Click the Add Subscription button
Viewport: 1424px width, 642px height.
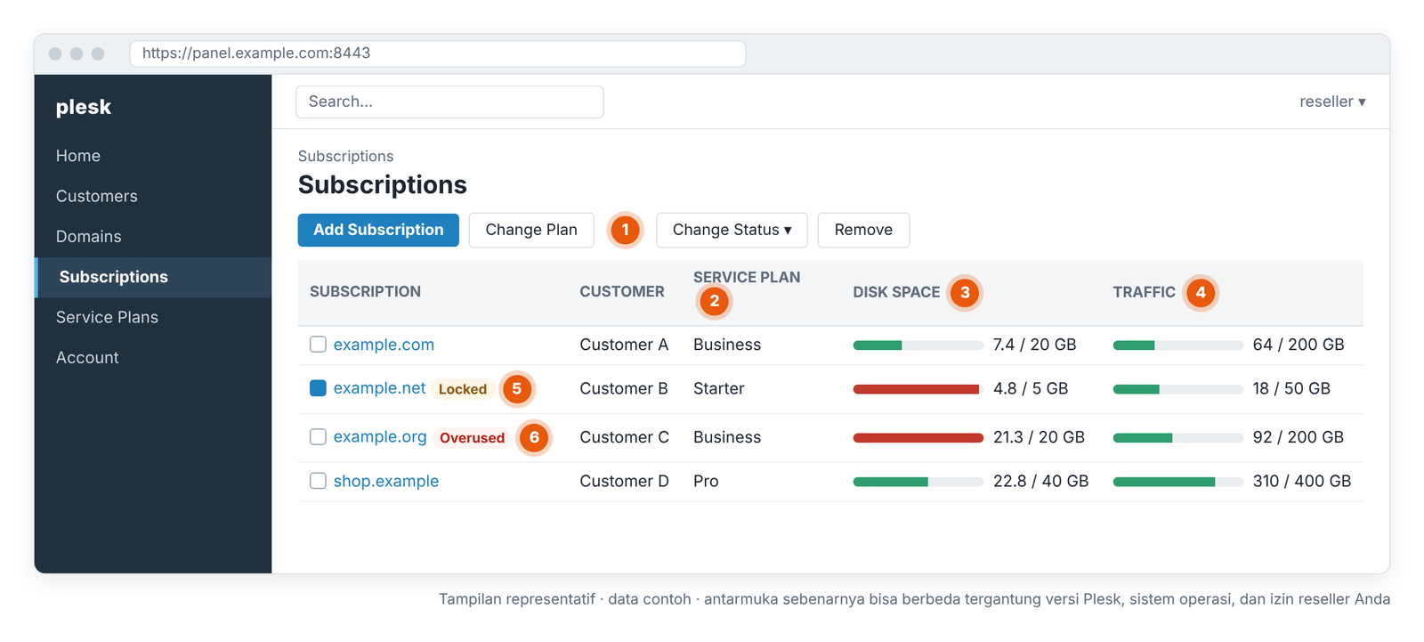pyautogui.click(x=378, y=230)
